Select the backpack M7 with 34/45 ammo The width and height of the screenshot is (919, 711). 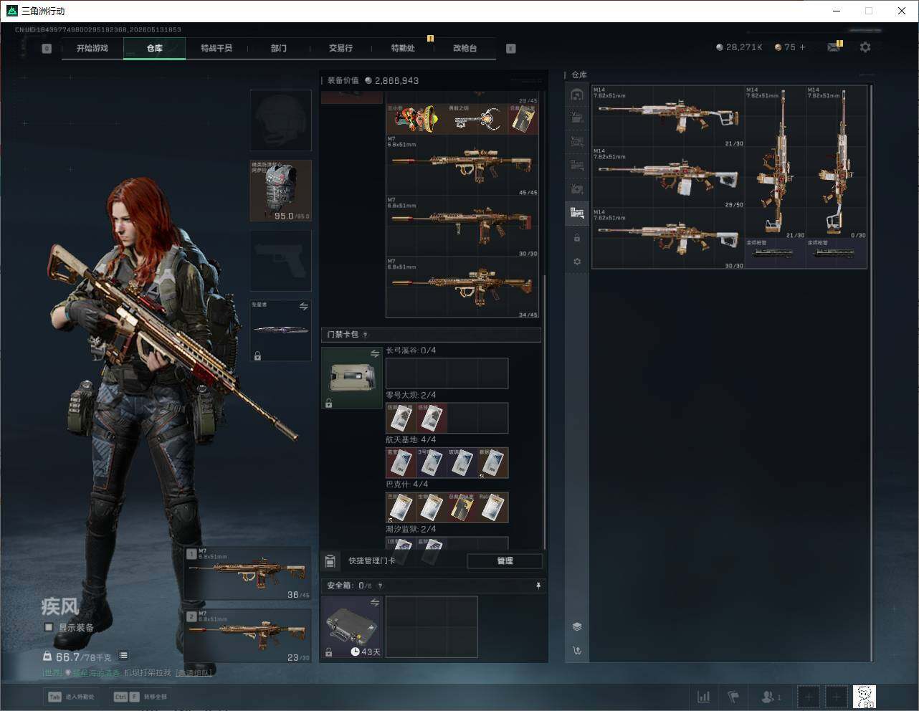462,288
